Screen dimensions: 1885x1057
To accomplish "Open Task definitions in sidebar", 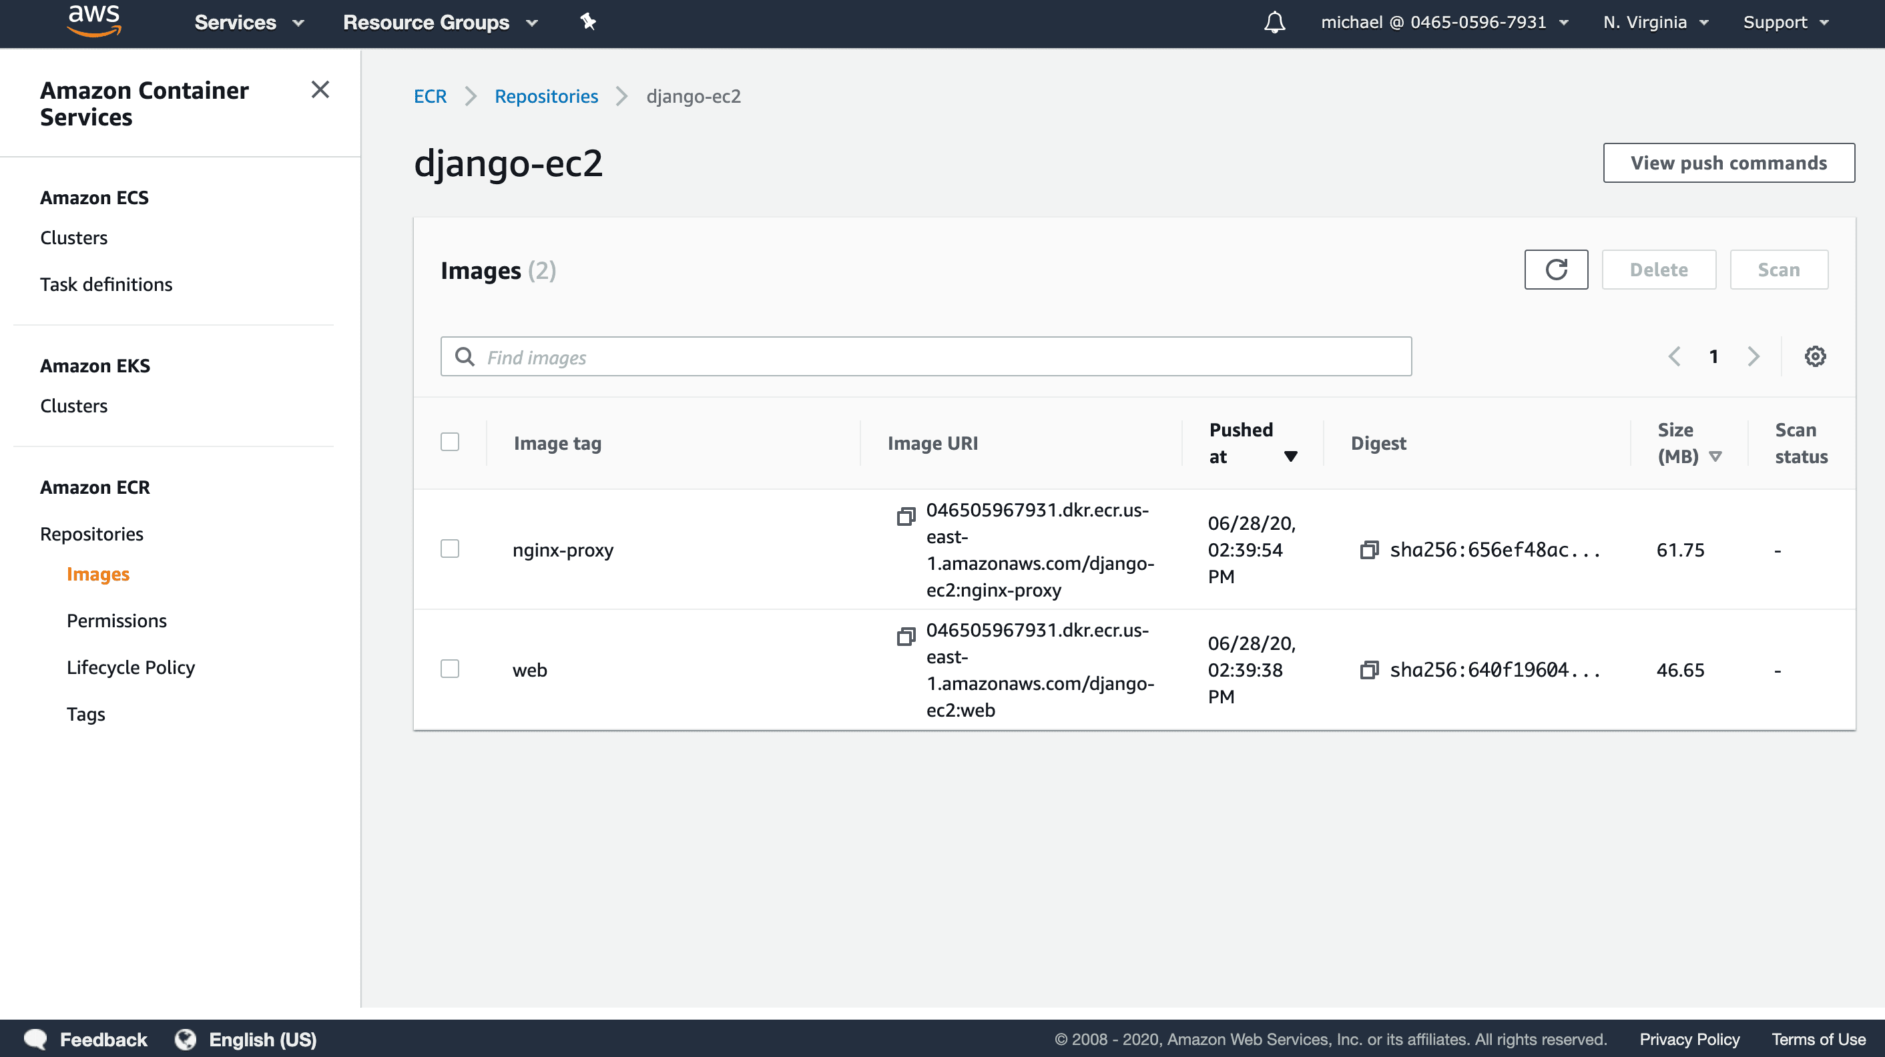I will point(106,284).
